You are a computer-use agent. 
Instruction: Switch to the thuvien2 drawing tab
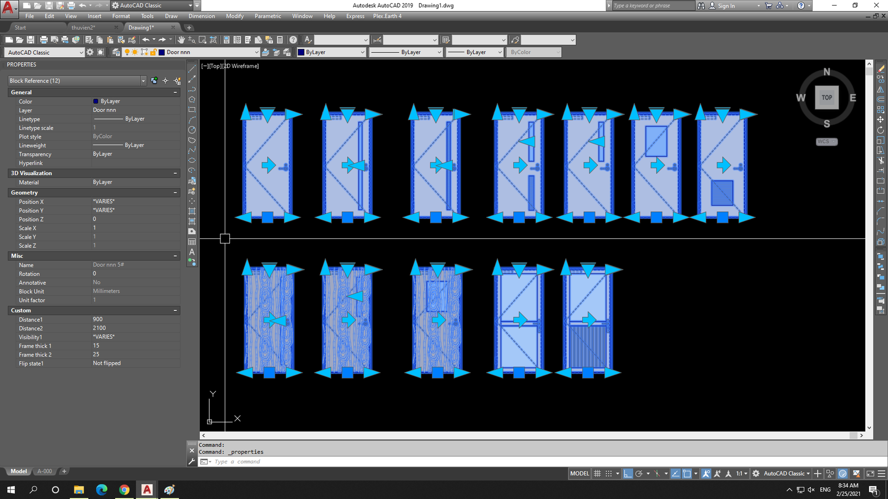[84, 27]
